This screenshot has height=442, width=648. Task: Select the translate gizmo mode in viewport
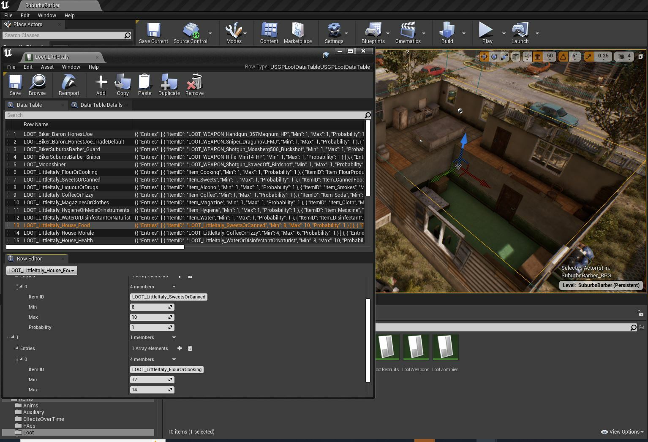click(x=484, y=56)
